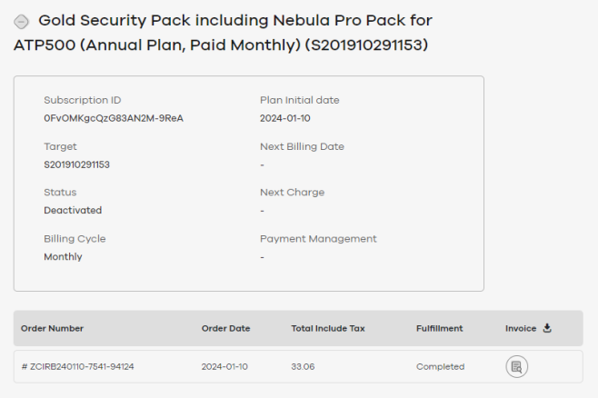Image resolution: width=598 pixels, height=398 pixels.
Task: Click the Deactivated status value
Action: coord(73,211)
